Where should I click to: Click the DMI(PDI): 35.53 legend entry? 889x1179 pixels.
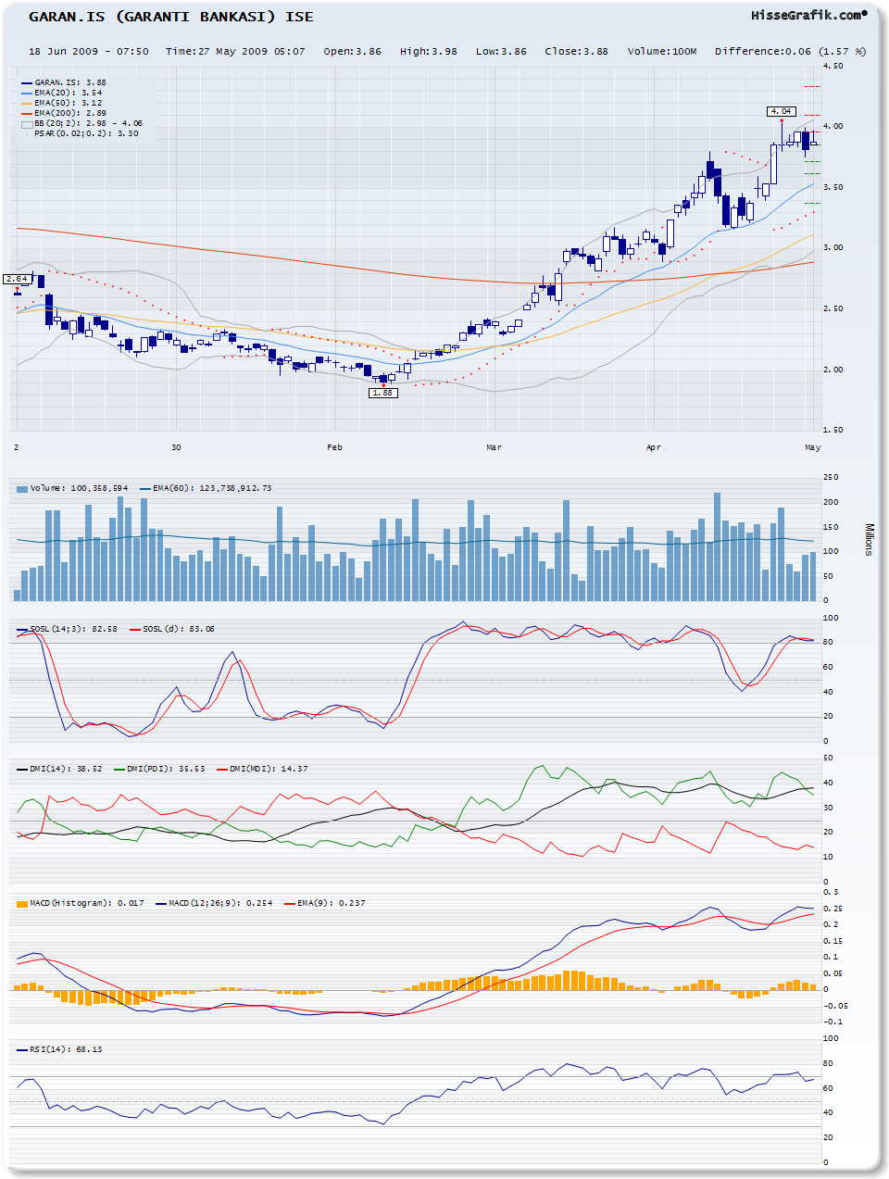159,769
